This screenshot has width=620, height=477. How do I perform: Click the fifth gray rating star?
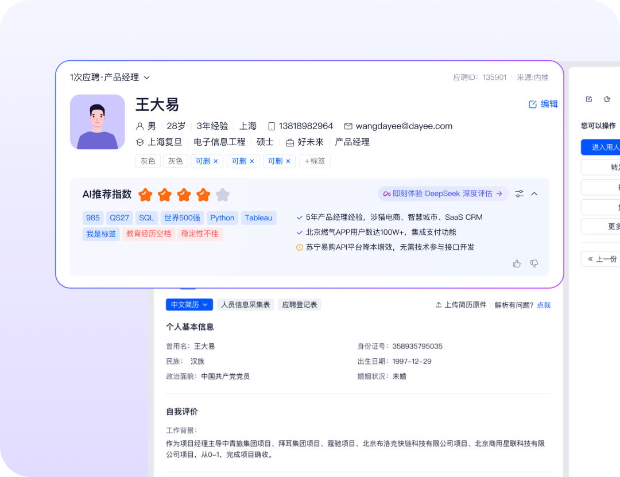pyautogui.click(x=223, y=195)
